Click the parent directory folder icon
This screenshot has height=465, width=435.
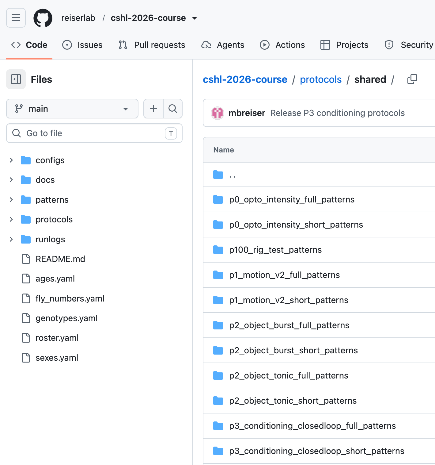pyautogui.click(x=218, y=175)
